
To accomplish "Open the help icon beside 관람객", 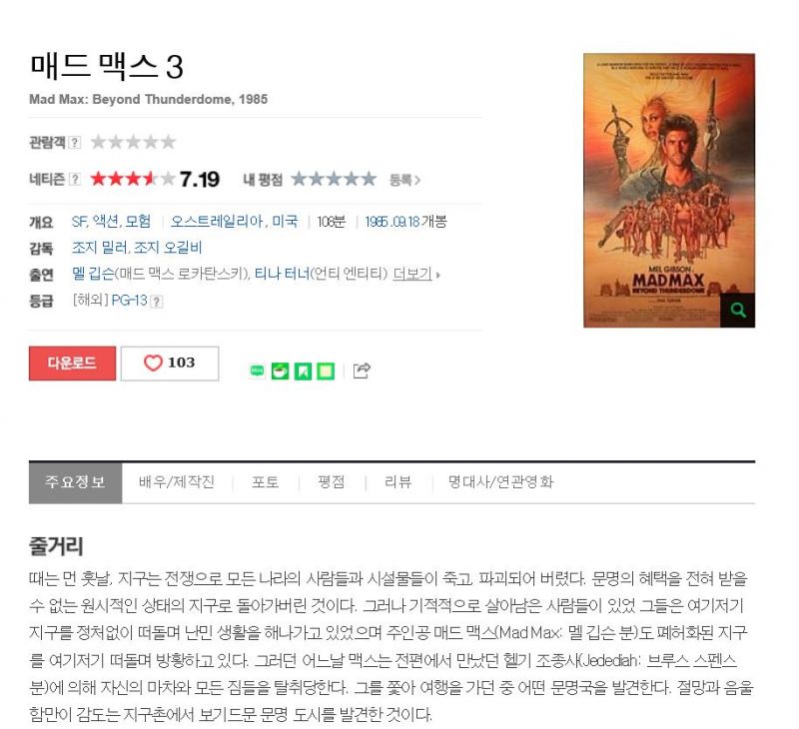I will click(74, 142).
